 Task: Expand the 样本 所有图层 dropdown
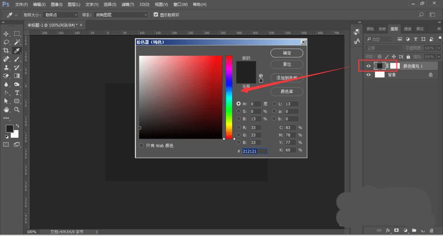point(120,15)
